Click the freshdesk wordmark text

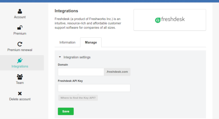click(x=173, y=19)
